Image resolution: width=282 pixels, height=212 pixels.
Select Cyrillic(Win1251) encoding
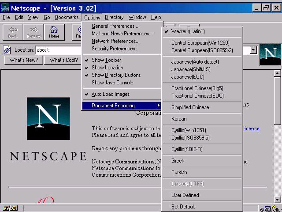pyautogui.click(x=202, y=130)
